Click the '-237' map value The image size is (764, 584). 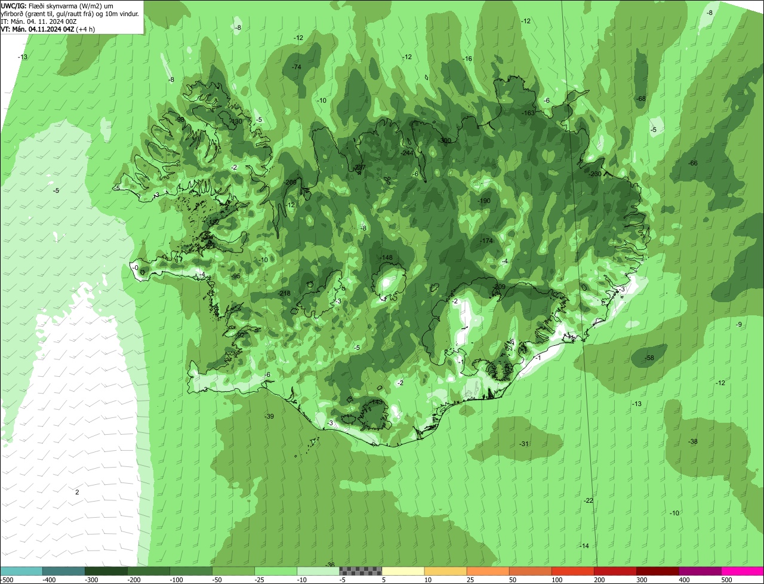coord(359,167)
